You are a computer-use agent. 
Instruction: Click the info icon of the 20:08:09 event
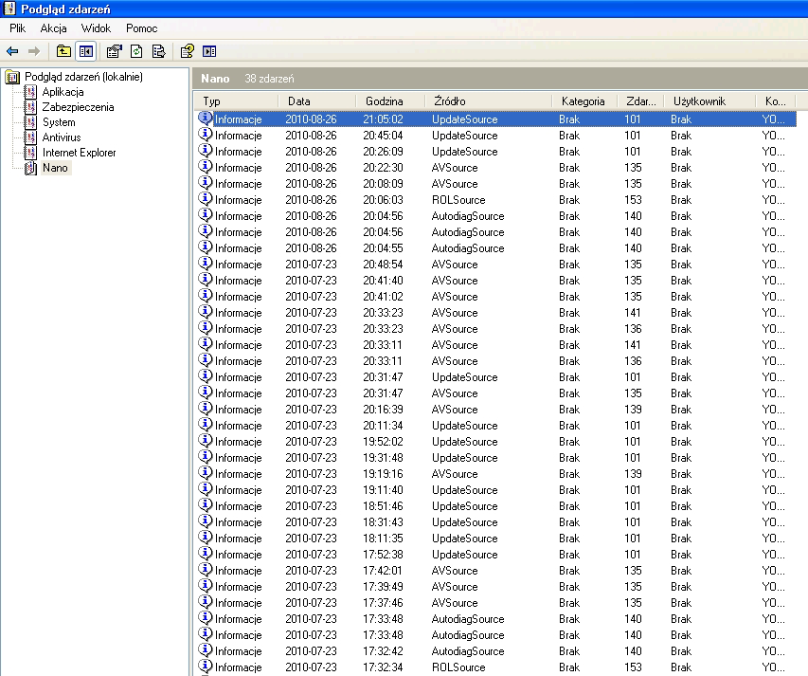pos(206,183)
